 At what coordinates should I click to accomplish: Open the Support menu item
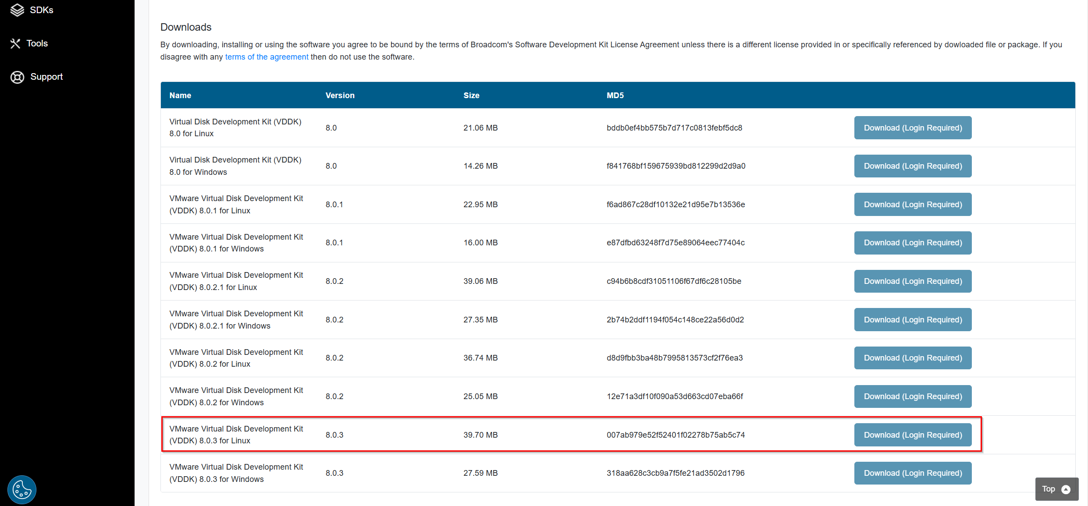coord(46,77)
